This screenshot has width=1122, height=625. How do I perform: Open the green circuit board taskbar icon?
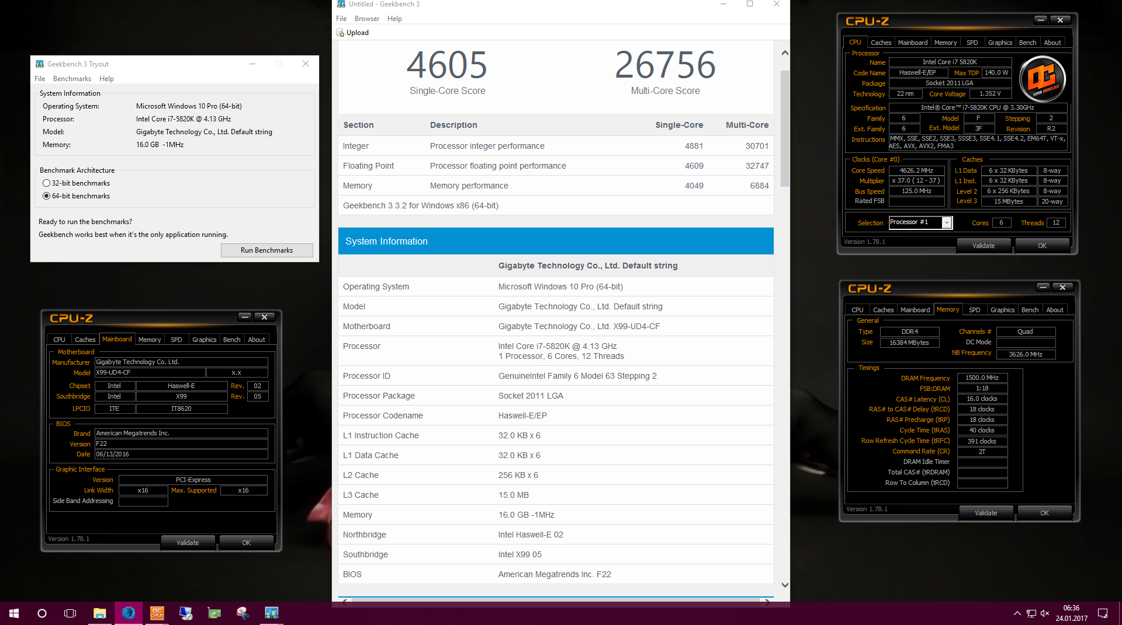(x=214, y=613)
